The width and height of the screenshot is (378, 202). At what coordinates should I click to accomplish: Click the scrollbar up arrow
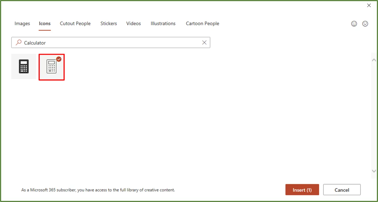[374, 60]
